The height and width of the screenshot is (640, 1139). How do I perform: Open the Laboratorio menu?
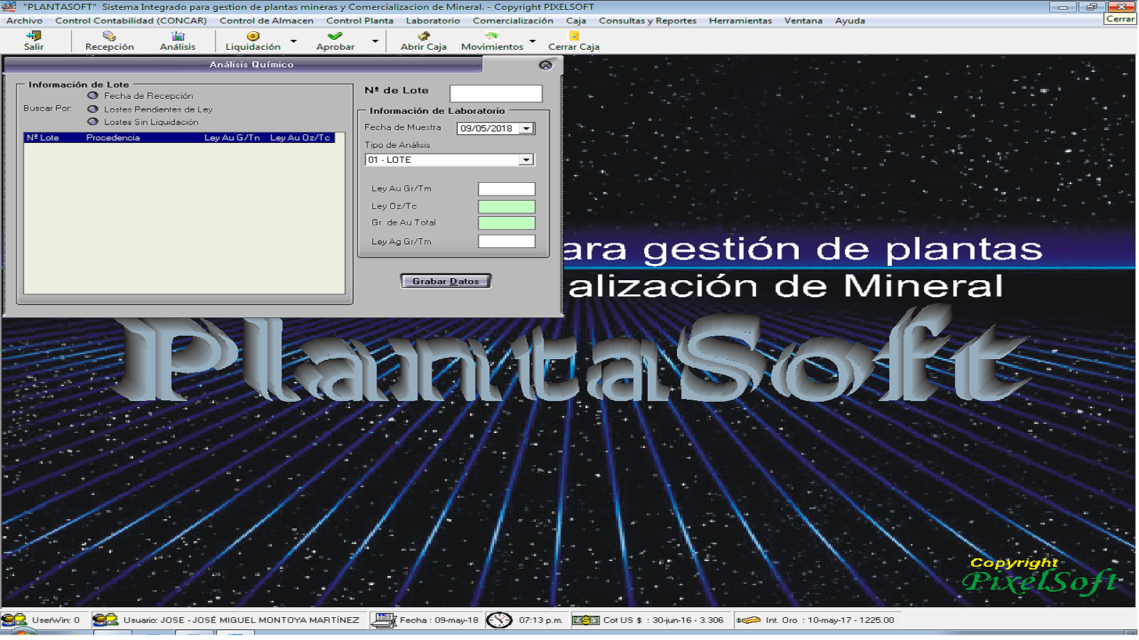pos(433,21)
